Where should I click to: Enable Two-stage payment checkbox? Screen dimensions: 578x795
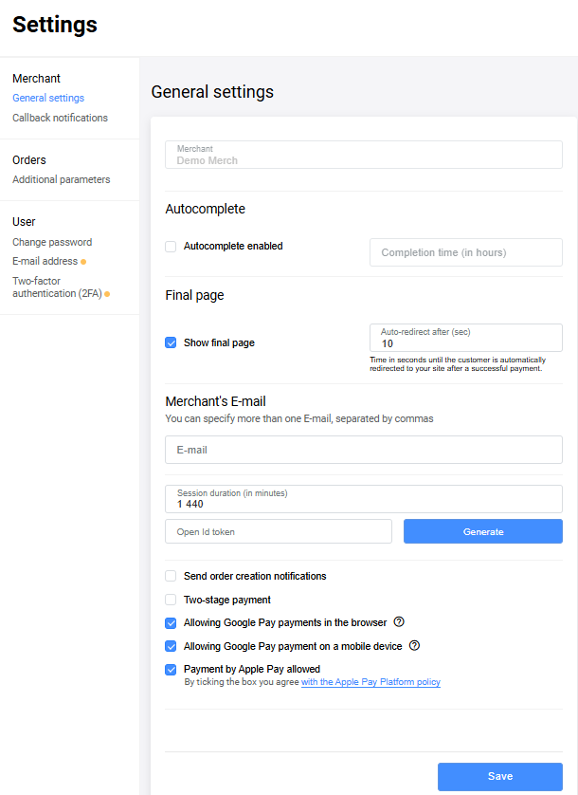click(x=171, y=600)
